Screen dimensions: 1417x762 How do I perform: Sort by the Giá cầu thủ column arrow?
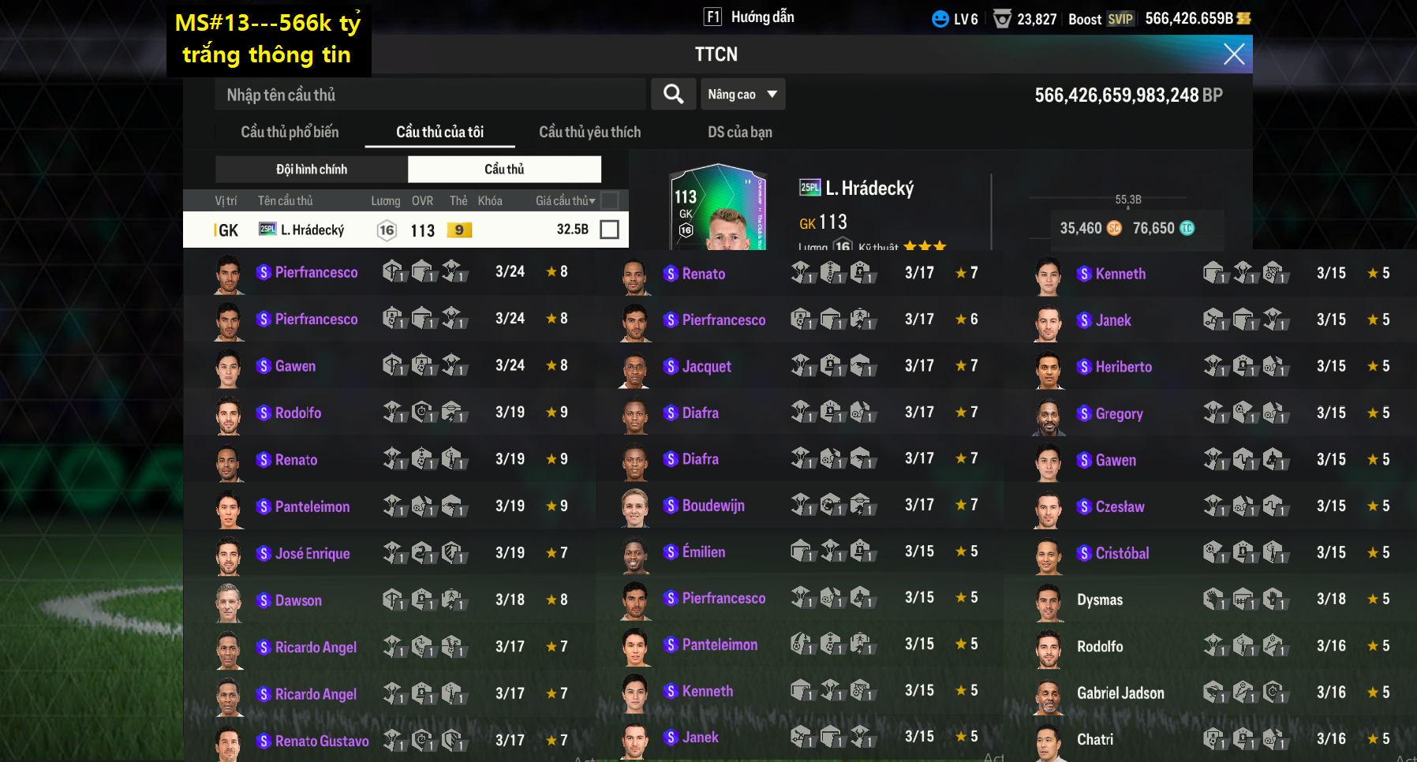tap(593, 201)
